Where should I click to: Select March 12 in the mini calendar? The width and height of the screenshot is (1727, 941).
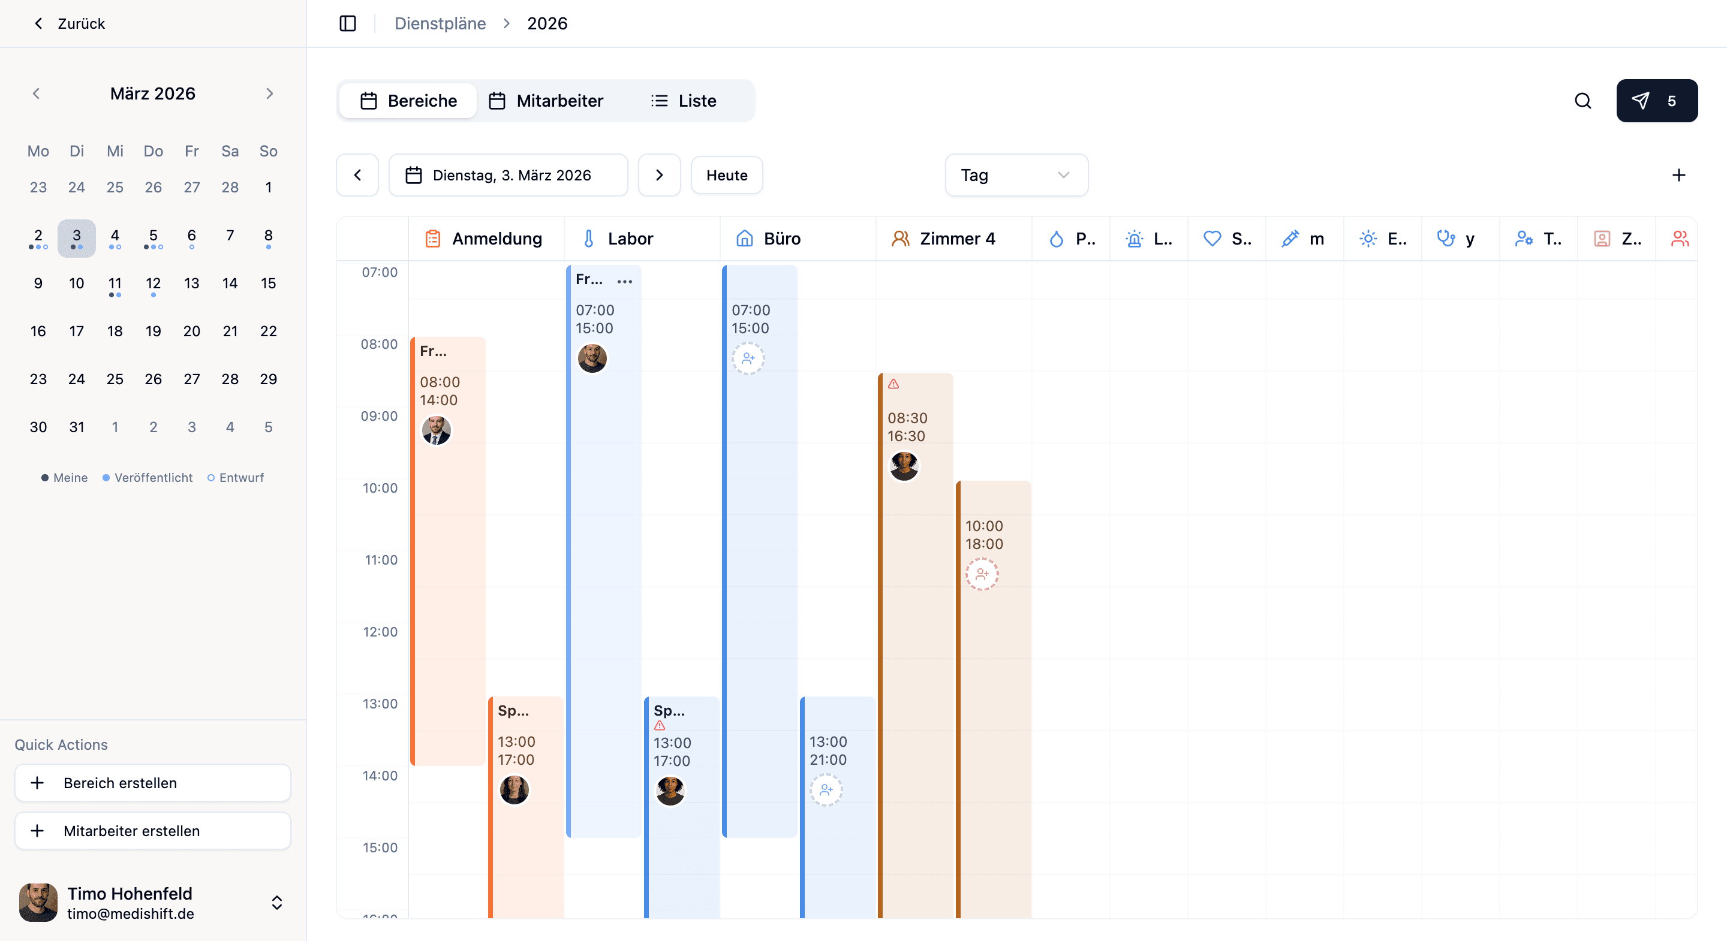tap(153, 283)
